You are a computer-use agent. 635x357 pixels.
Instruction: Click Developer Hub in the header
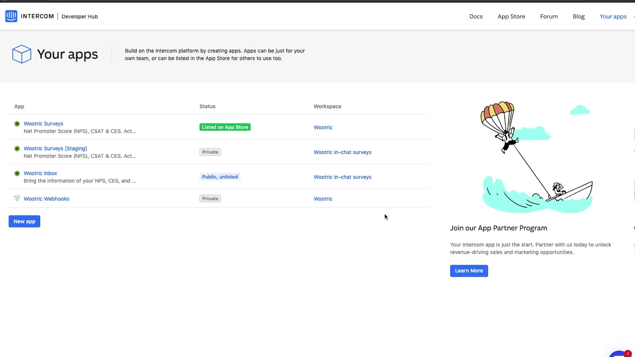pos(79,16)
